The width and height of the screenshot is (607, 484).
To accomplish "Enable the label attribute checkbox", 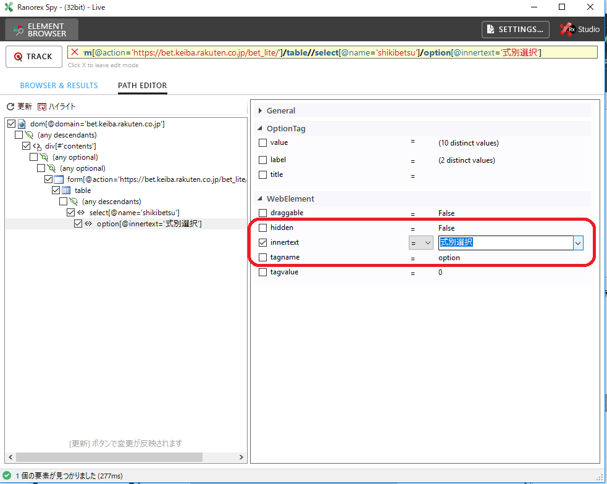I will coord(263,160).
